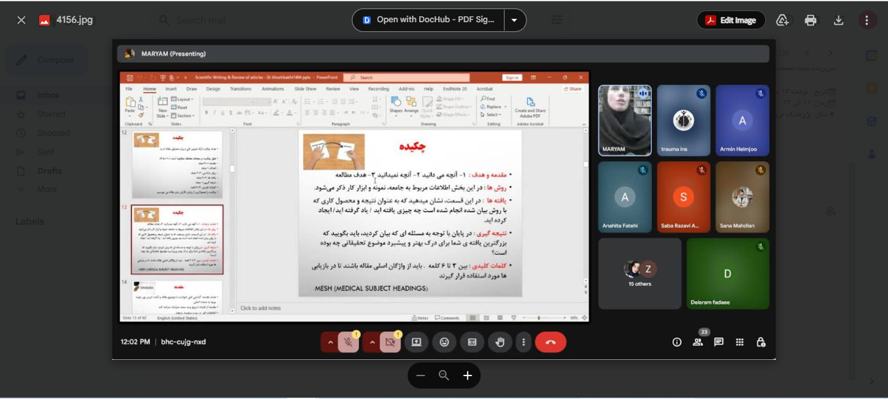Expand the Open with dropdown arrow
Image resolution: width=888 pixels, height=399 pixels.
pos(515,20)
